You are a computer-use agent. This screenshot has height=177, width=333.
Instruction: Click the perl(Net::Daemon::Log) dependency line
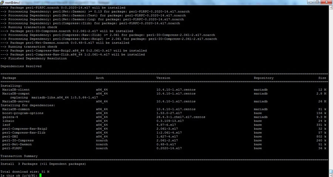92,20
